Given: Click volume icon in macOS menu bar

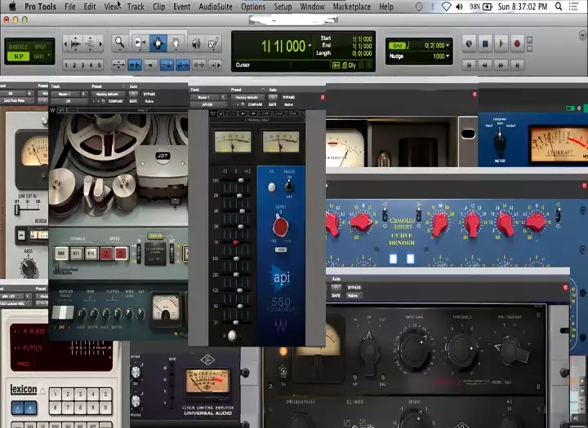Looking at the screenshot, I should 459,7.
